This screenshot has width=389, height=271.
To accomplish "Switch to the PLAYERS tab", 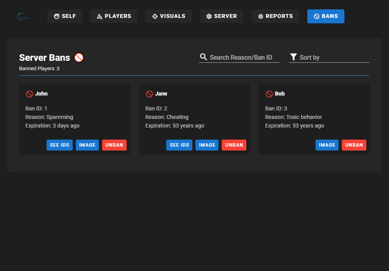I will 114,16.
